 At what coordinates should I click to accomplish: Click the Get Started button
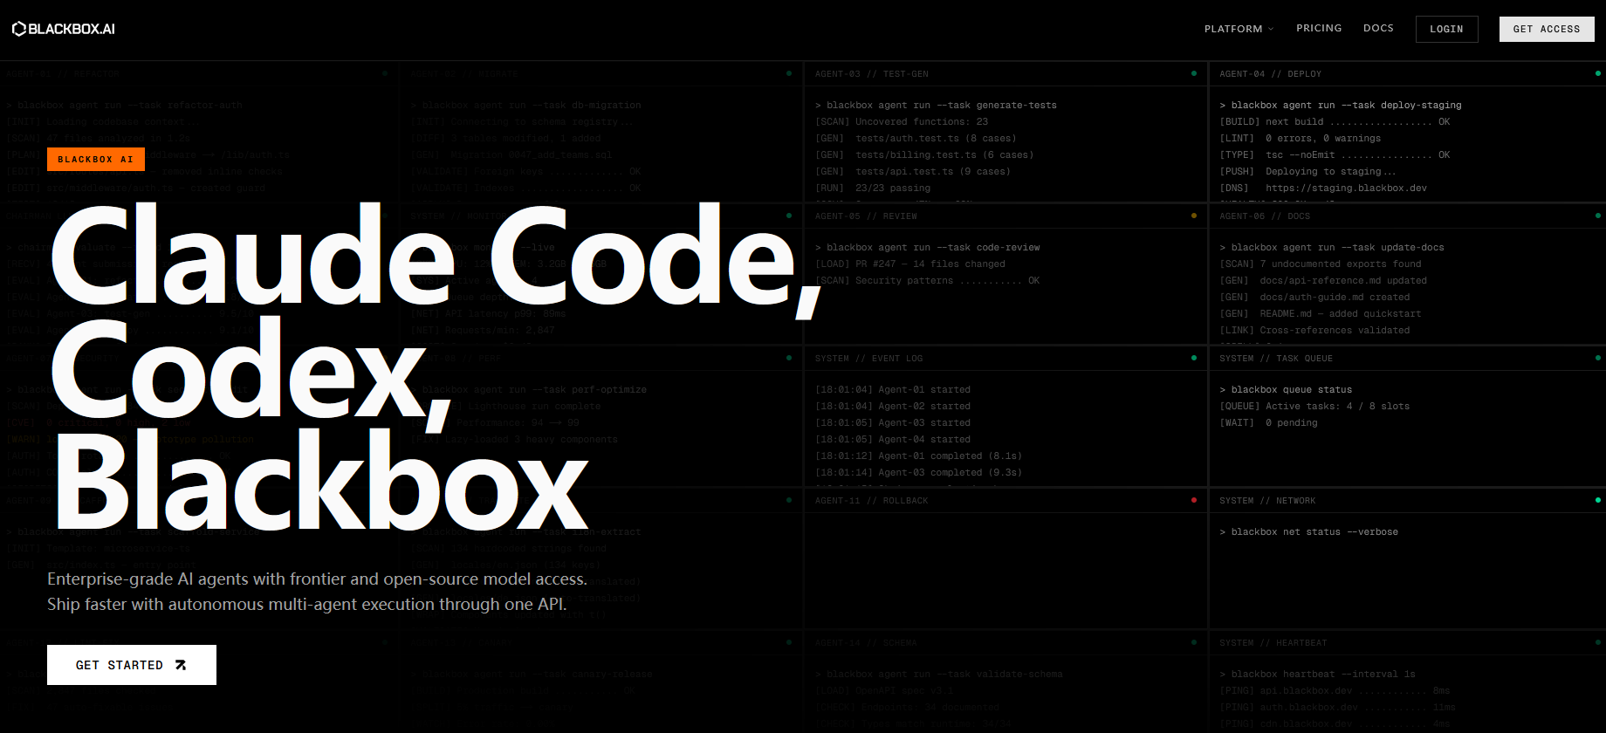132,665
